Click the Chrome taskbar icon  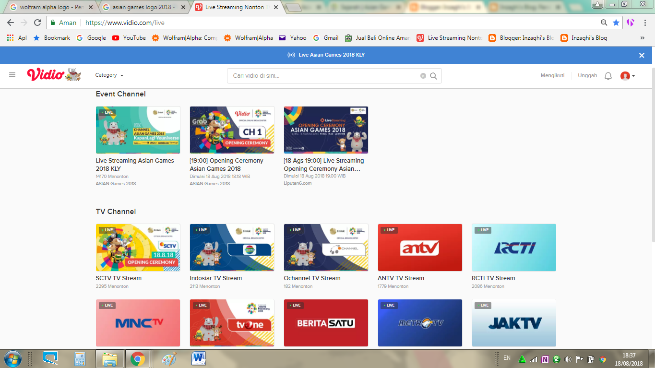click(x=138, y=359)
